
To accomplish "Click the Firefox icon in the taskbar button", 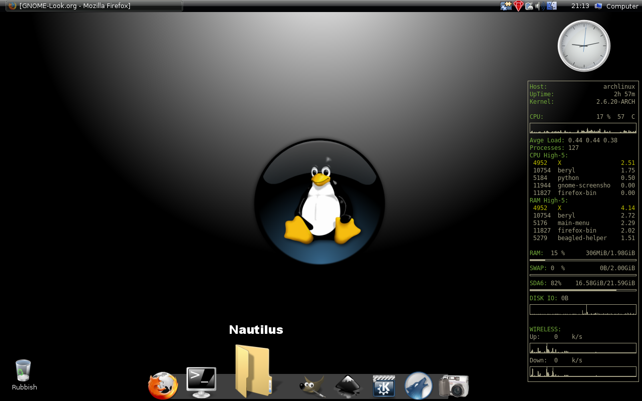I will click(x=13, y=6).
